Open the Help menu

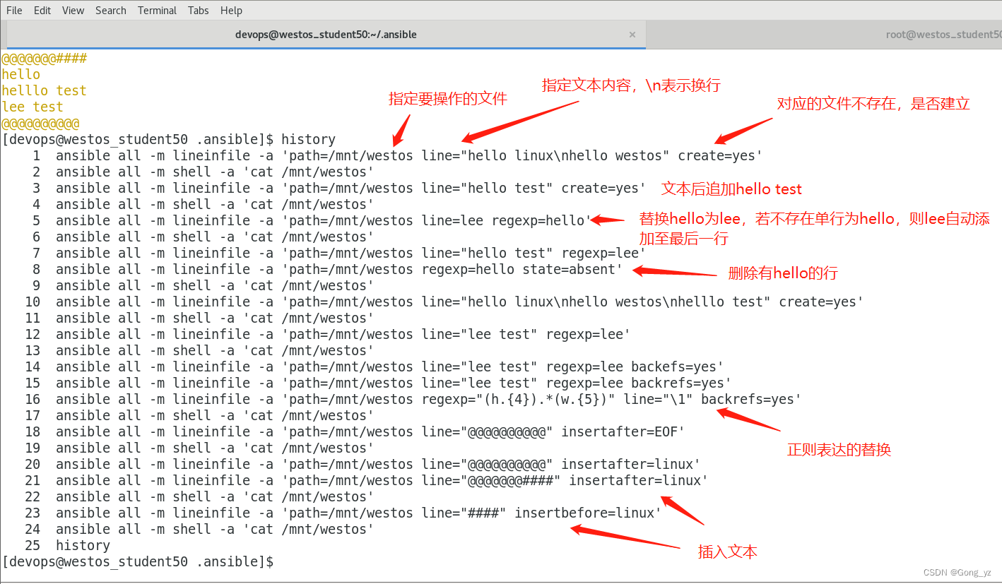click(x=231, y=10)
